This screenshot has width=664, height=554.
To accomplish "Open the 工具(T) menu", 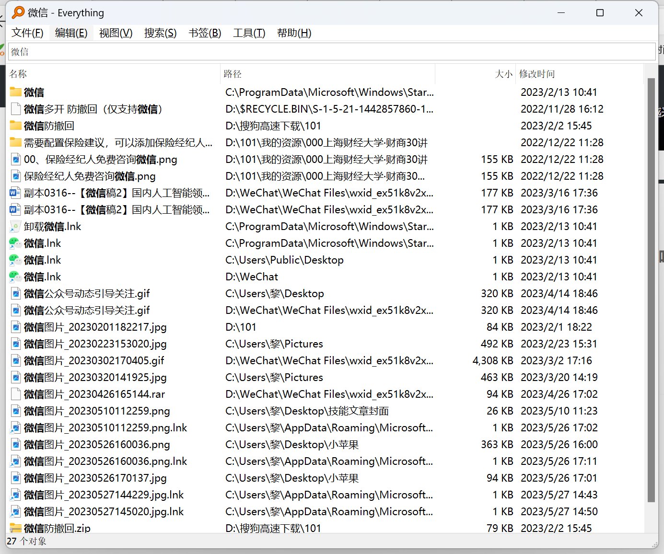I will click(249, 33).
